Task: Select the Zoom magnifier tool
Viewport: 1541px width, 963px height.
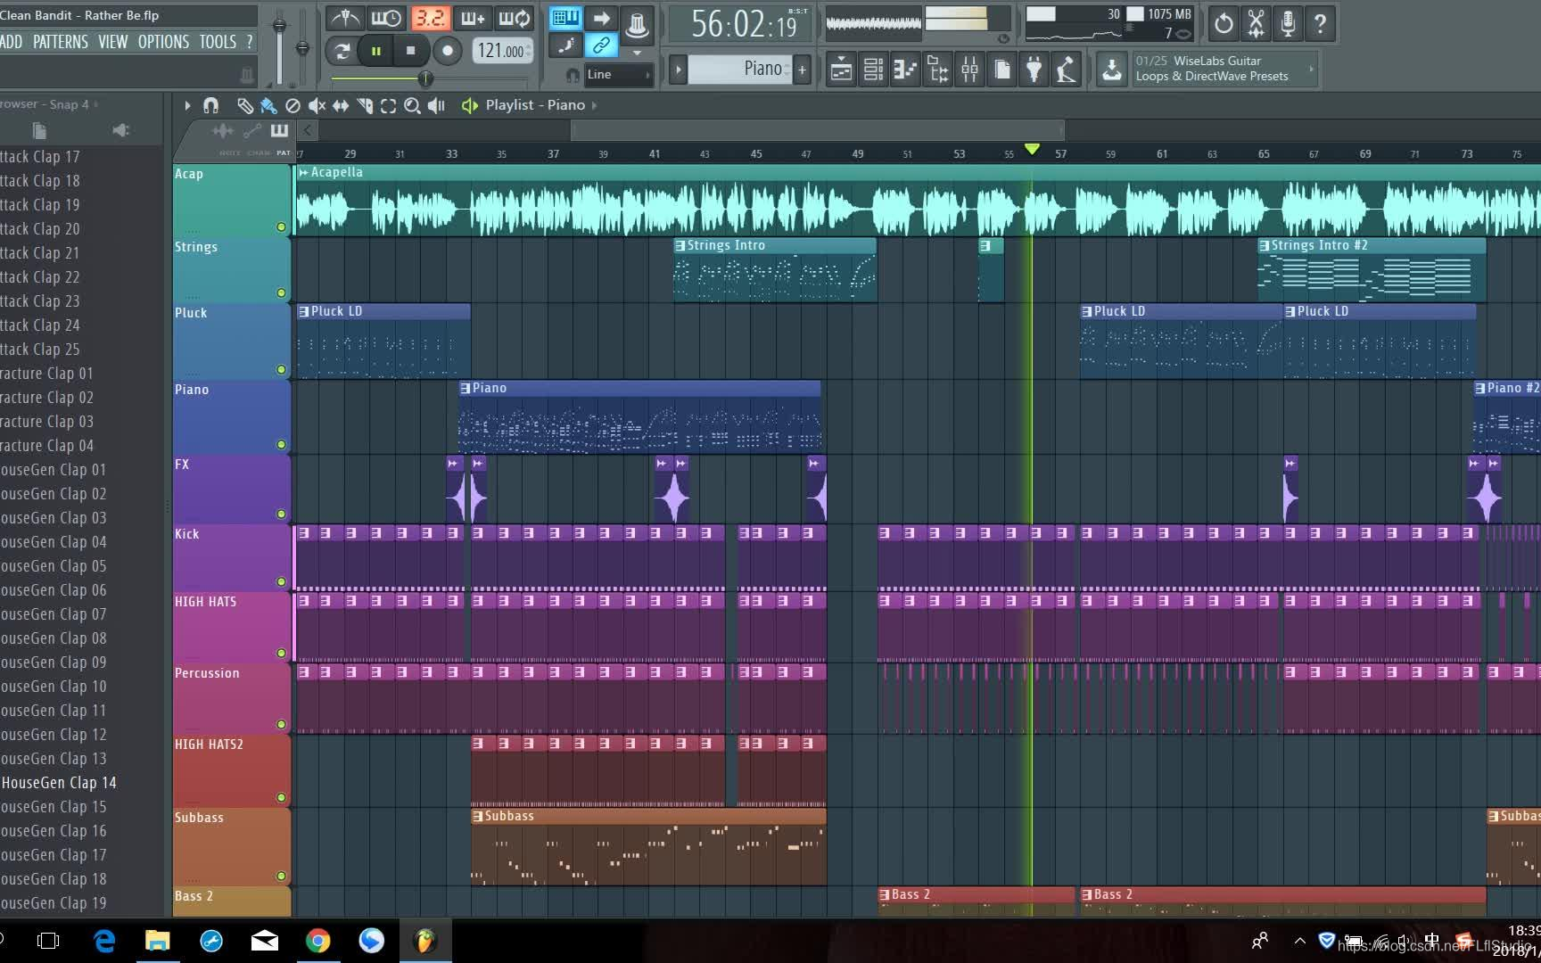Action: click(x=412, y=105)
